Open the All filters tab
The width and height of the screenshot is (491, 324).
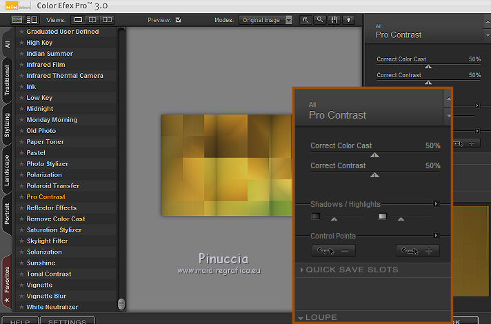(7, 44)
